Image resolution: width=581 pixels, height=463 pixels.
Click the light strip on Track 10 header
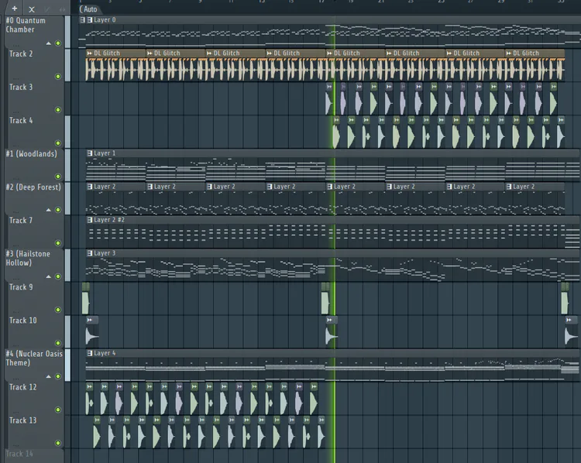tap(67, 331)
